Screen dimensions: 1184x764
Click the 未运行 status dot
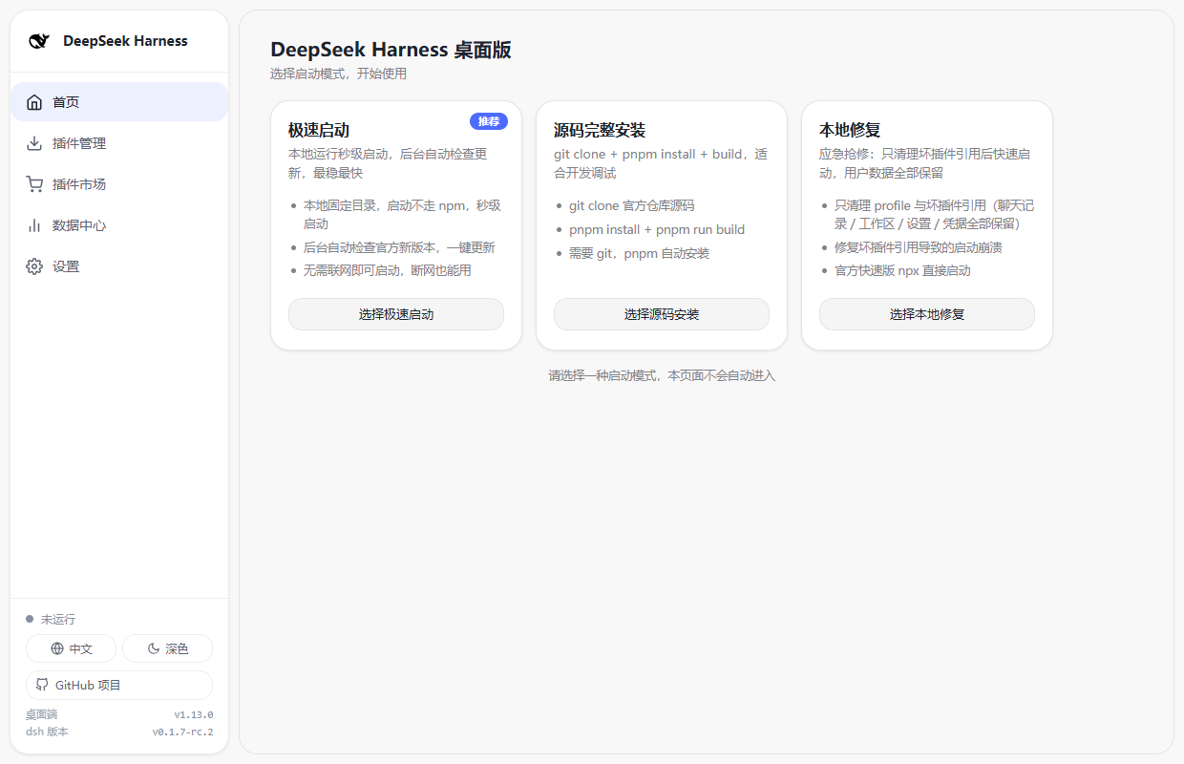[x=30, y=619]
